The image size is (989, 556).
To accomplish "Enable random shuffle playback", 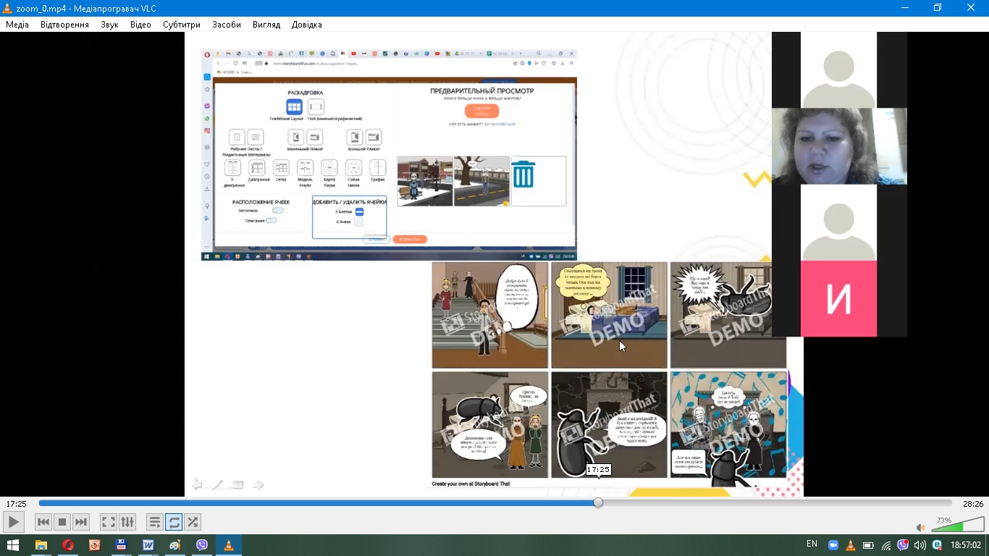I will tap(193, 522).
